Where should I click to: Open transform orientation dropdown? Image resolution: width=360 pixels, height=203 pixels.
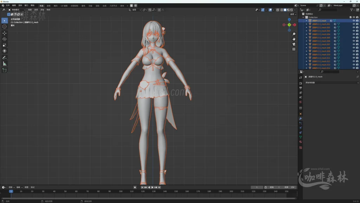[135, 10]
